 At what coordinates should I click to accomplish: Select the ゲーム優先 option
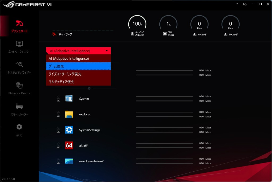[78, 66]
